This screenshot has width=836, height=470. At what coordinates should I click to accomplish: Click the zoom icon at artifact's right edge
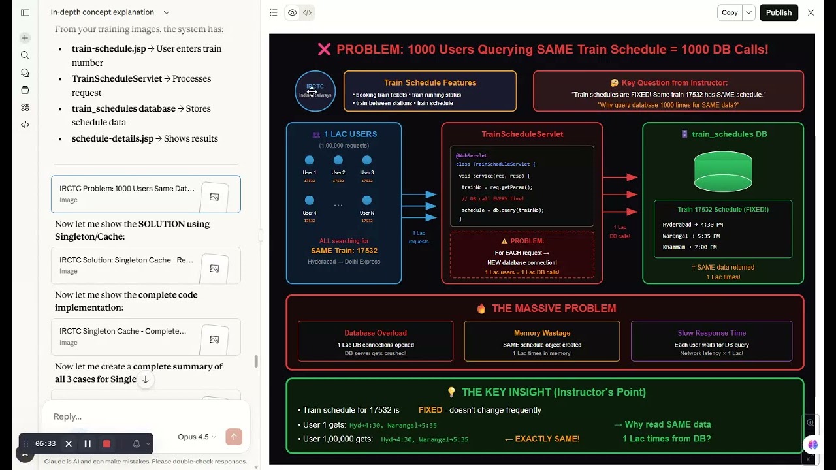(x=811, y=422)
